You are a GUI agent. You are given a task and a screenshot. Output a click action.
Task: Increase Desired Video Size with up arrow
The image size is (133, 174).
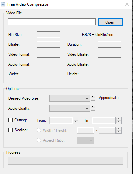(93, 97)
